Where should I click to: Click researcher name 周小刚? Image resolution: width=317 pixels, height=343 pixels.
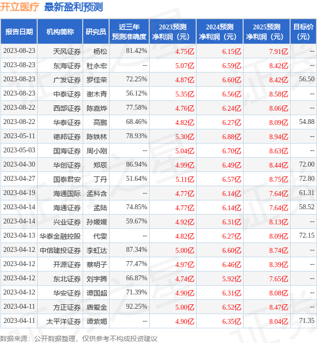click(x=97, y=151)
